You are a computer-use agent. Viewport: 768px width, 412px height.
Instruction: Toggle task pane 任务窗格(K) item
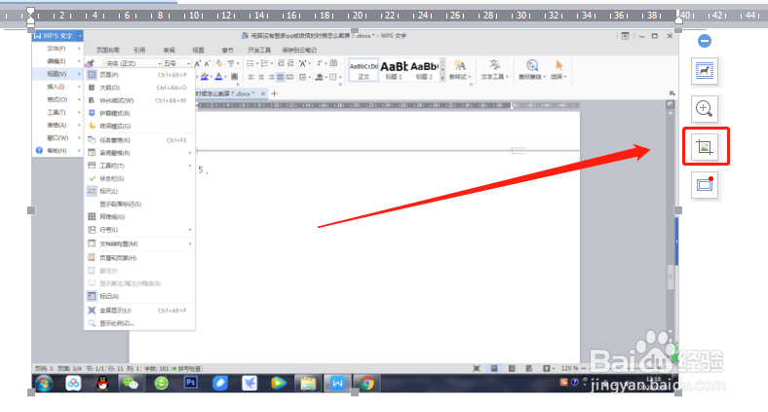(139, 140)
